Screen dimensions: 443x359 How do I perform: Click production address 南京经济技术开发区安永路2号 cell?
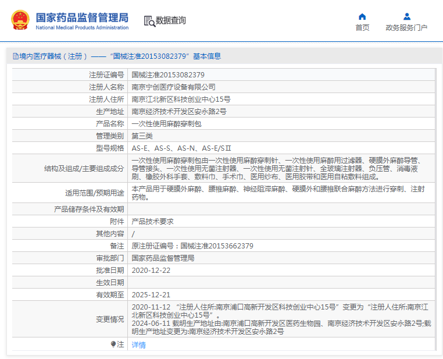(x=179, y=111)
